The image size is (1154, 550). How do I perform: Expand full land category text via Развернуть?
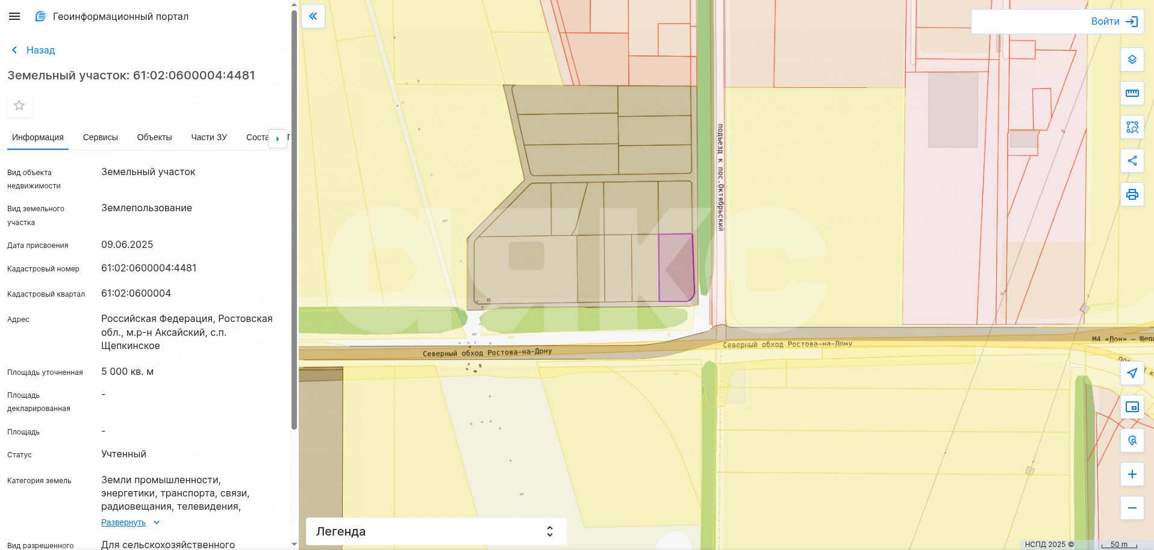tap(123, 522)
